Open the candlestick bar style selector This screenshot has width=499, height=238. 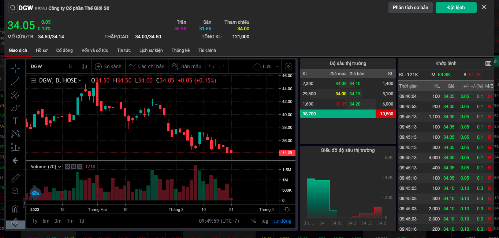(x=85, y=66)
